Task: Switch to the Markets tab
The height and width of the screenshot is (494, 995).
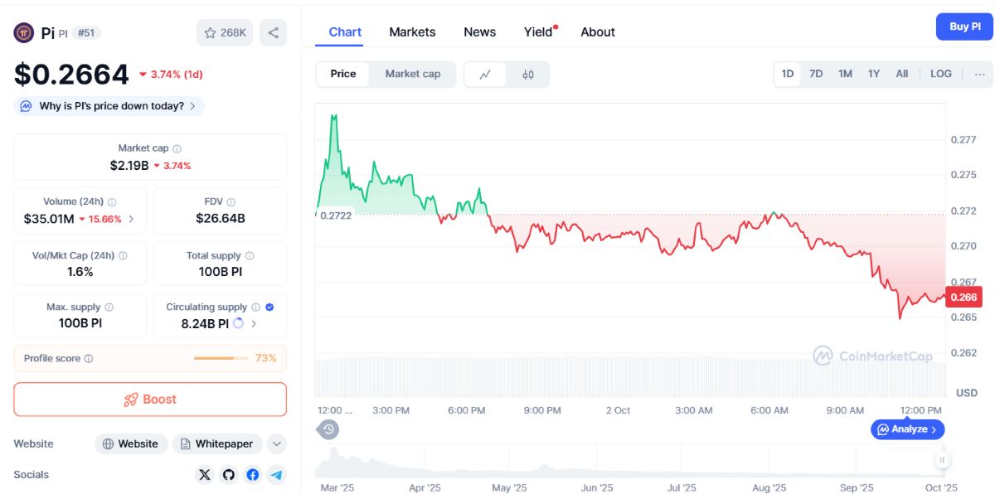Action: (x=412, y=31)
